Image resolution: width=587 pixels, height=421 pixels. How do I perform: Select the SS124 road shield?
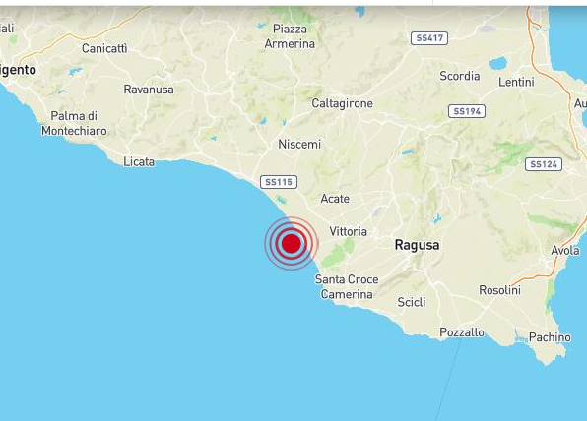click(x=544, y=164)
